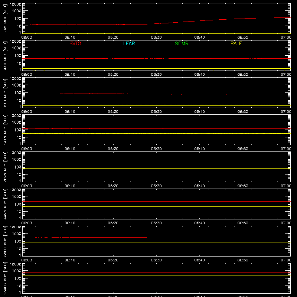The width and height of the screenshot is (297, 297).
Task: Click 06:00 time label below 610 MHz plot
Action: click(27, 112)
